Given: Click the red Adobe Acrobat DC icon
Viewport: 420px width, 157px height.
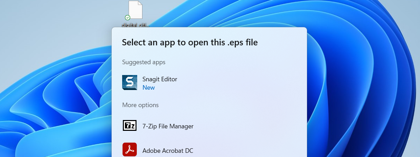Looking at the screenshot, I should pyautogui.click(x=129, y=150).
